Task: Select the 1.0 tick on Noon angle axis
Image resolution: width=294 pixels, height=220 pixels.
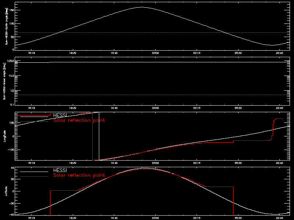Action: (12, 91)
